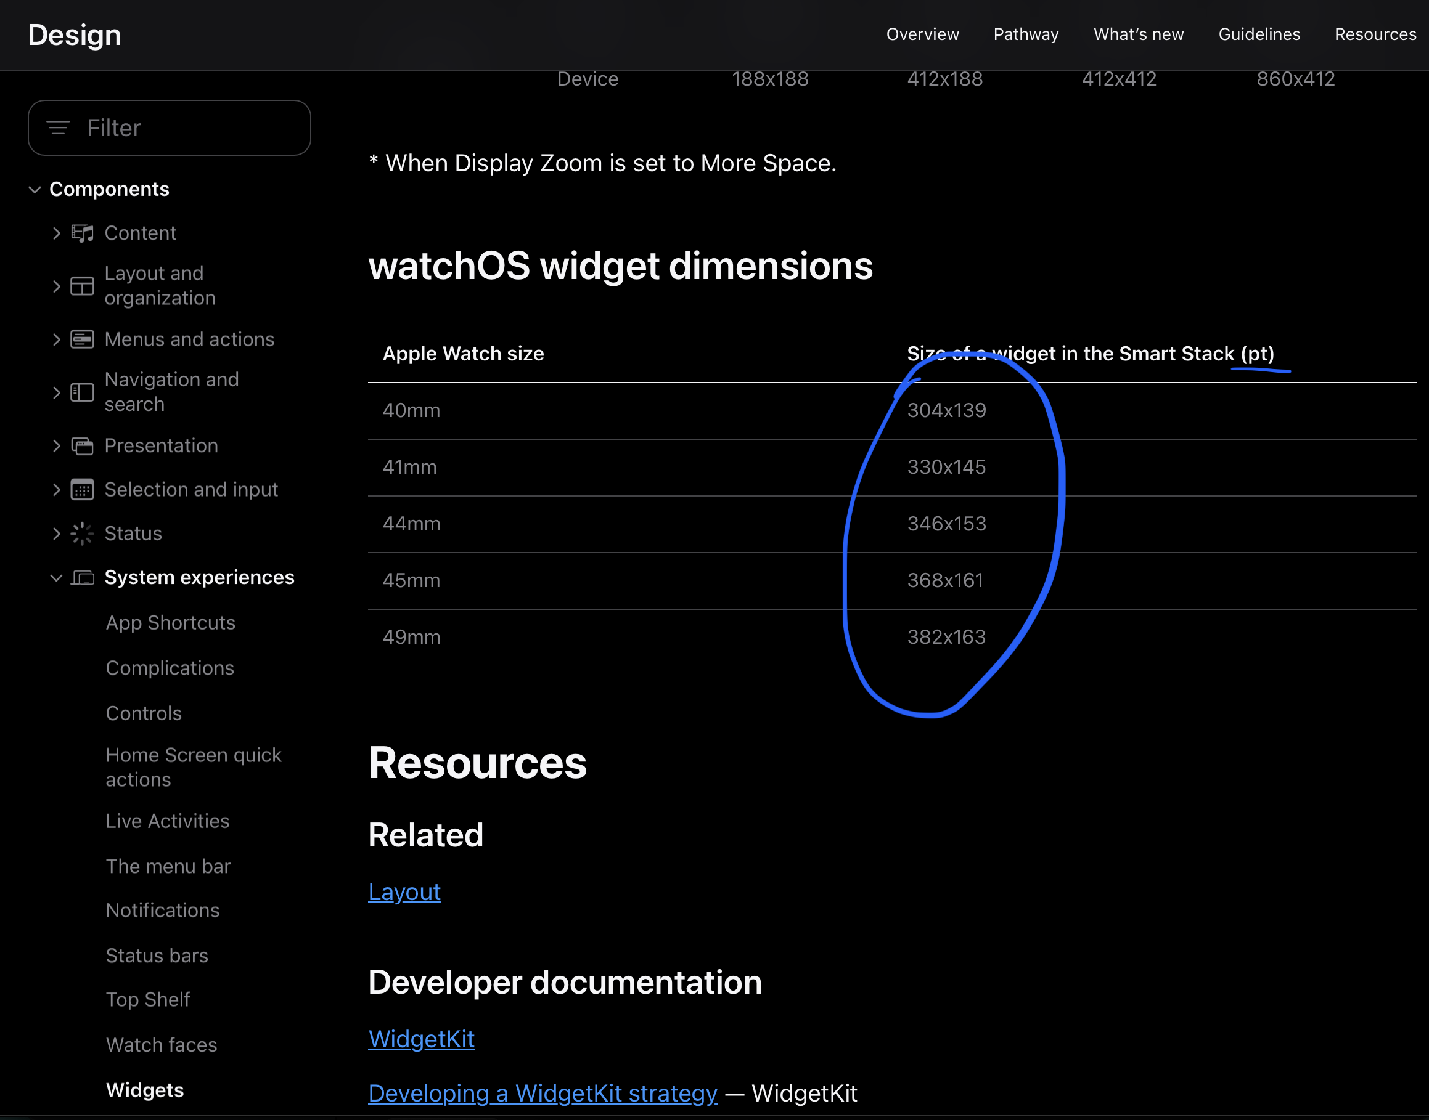Image resolution: width=1429 pixels, height=1120 pixels.
Task: Open What's new nav item
Action: point(1139,34)
